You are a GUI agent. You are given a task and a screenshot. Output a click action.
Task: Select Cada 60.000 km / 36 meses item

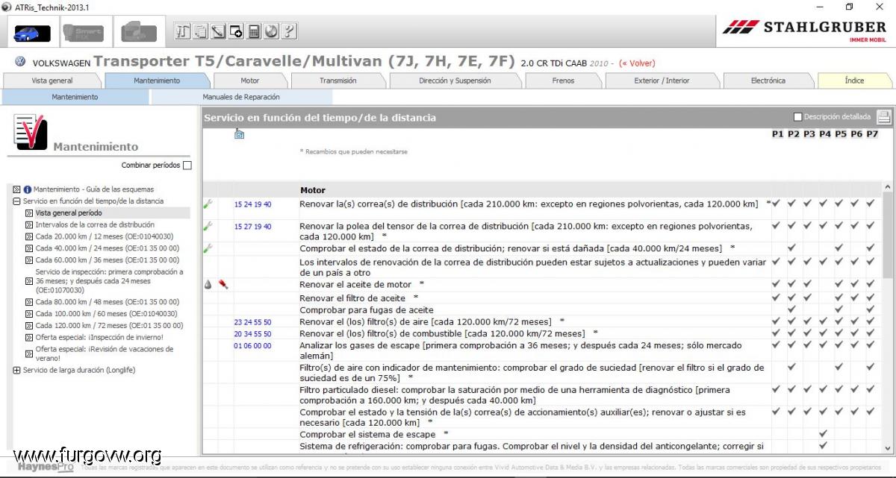pos(107,260)
